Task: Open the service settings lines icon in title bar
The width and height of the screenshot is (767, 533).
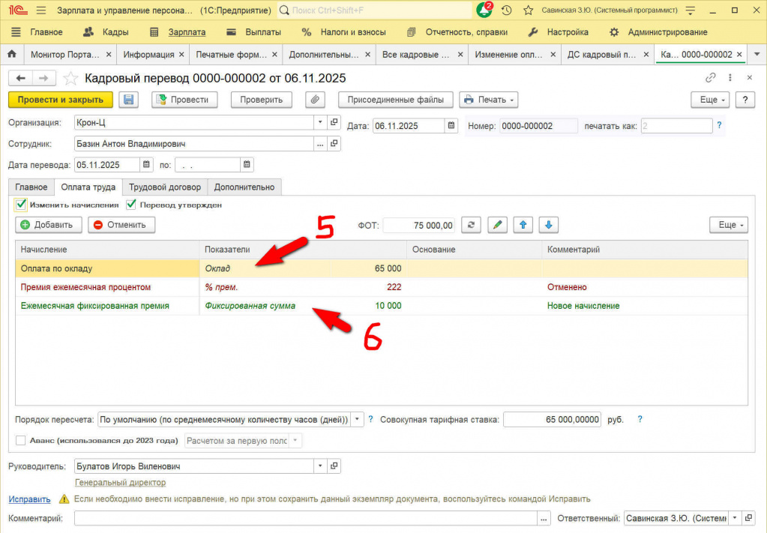Action: (691, 10)
